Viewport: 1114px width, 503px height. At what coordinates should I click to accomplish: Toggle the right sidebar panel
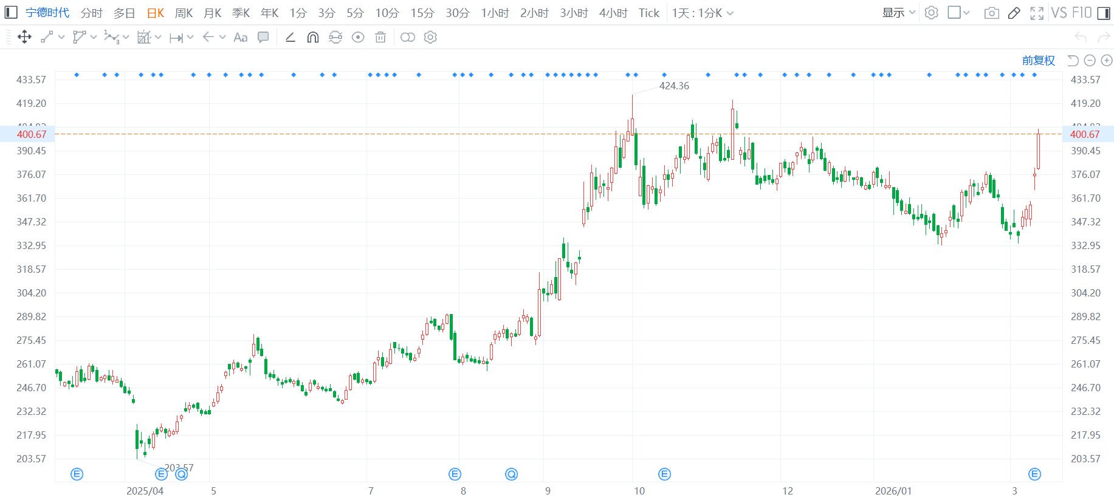tap(1104, 13)
